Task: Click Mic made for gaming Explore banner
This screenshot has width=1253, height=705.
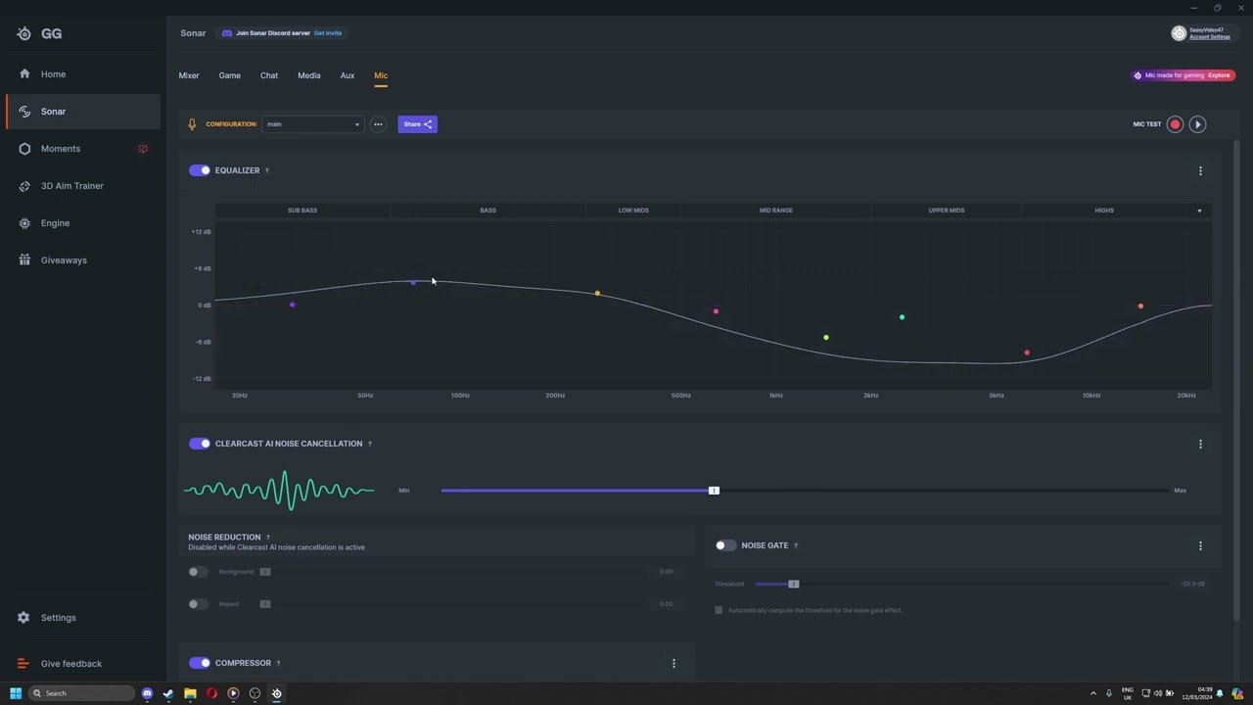Action: (1183, 75)
